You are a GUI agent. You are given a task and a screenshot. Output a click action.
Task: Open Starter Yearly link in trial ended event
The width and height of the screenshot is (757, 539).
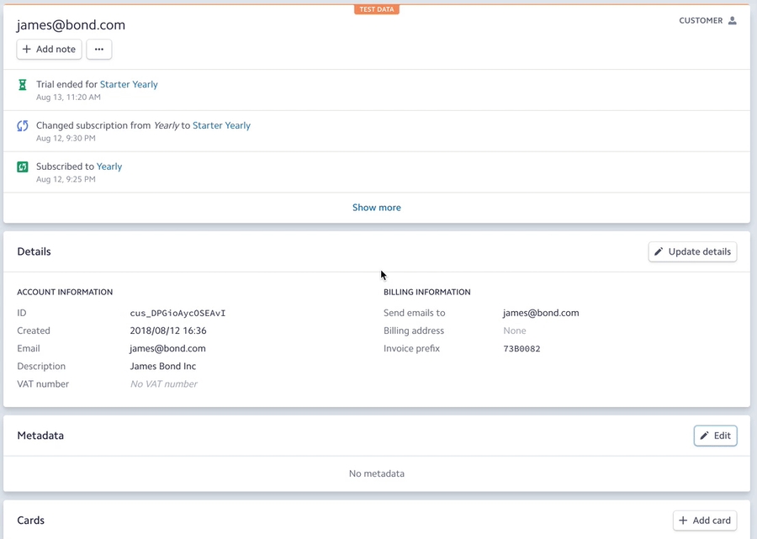(x=129, y=85)
